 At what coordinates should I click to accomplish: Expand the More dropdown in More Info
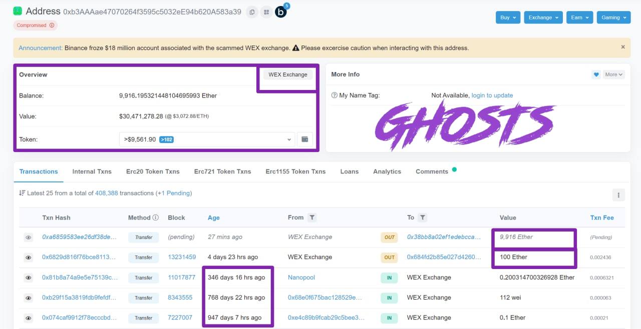(x=613, y=74)
